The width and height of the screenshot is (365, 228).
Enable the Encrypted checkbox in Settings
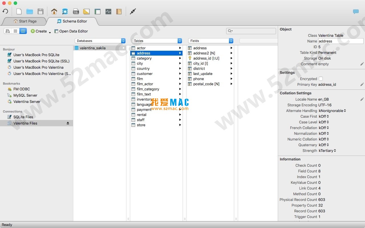tap(321, 79)
